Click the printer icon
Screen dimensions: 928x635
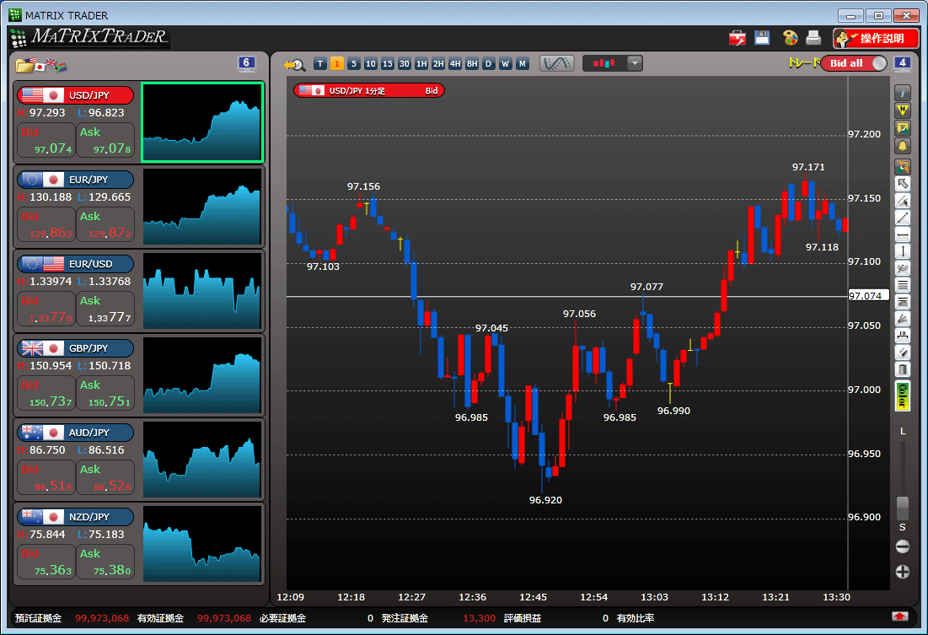(813, 38)
